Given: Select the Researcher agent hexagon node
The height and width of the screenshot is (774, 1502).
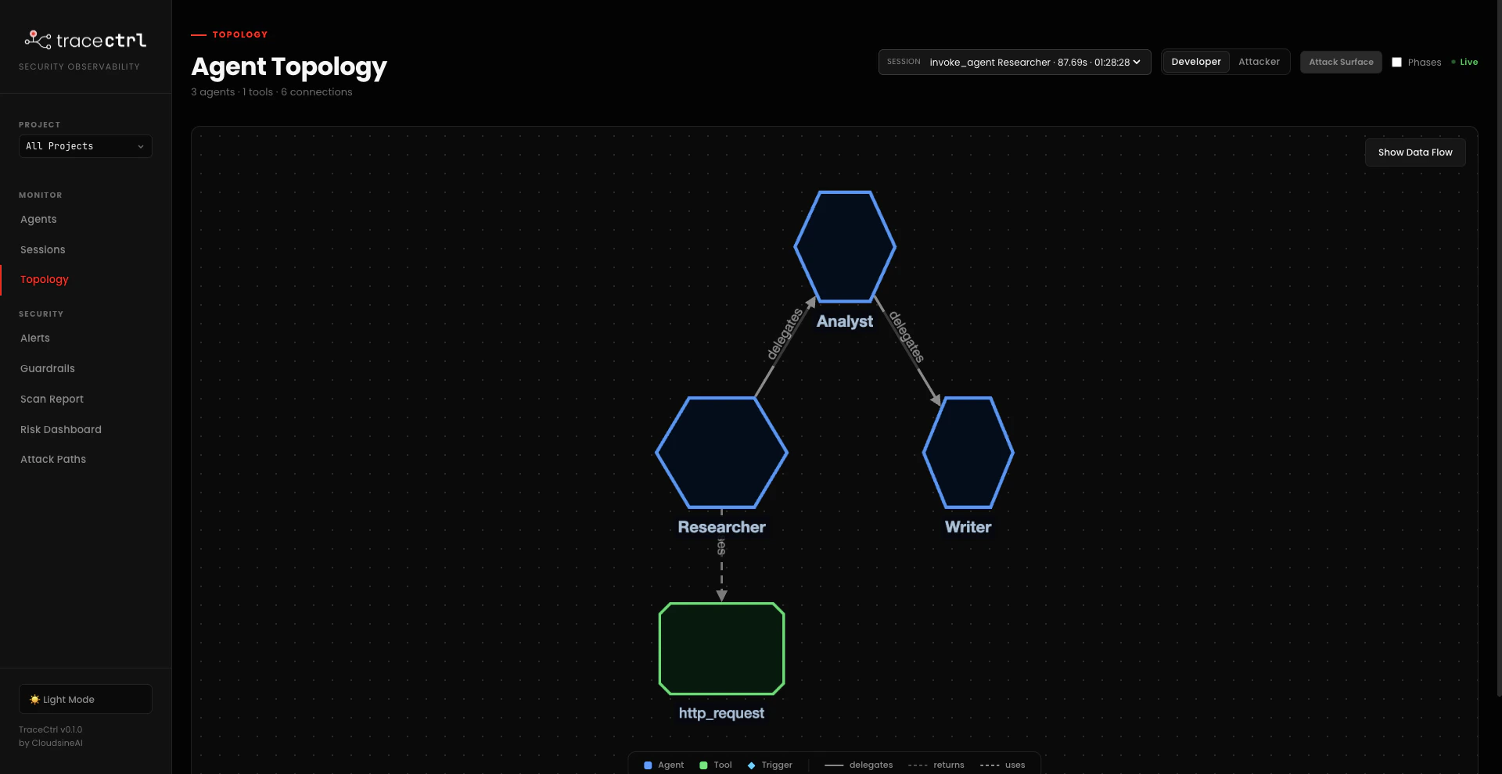Looking at the screenshot, I should [721, 452].
